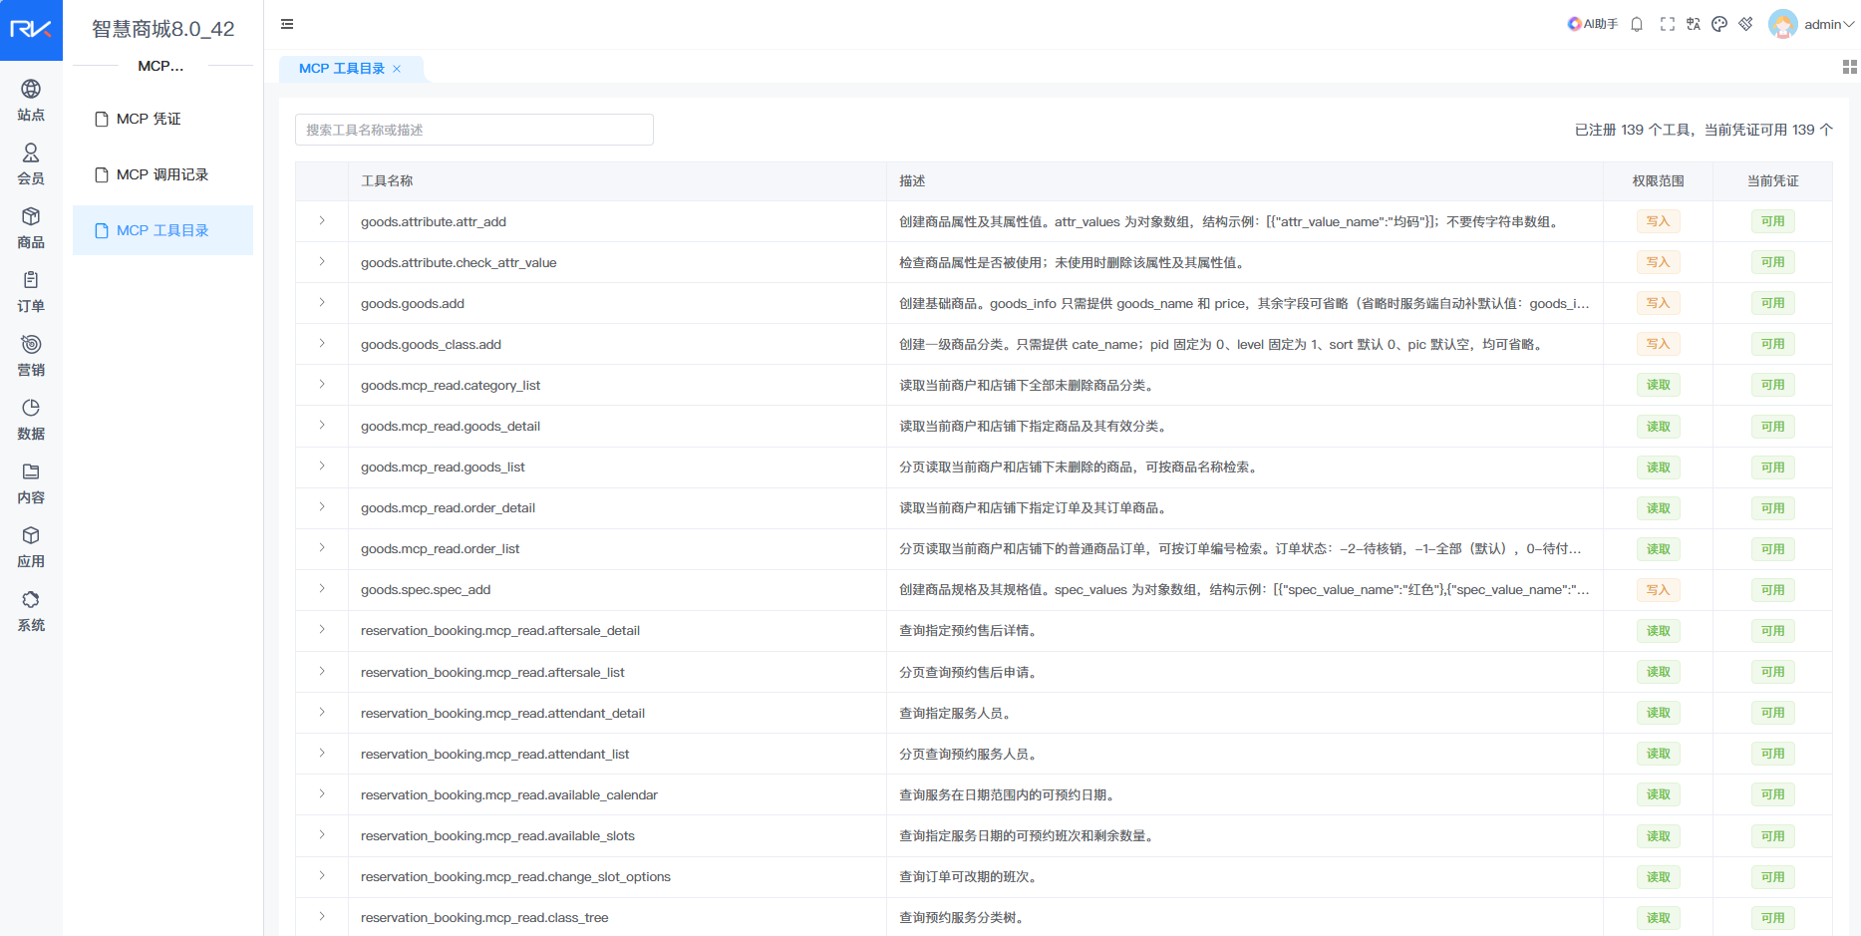The image size is (1861, 936).
Task: Click the 当前凭证 column header
Action: (x=1772, y=181)
